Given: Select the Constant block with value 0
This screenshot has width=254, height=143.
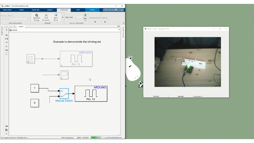Looking at the screenshot, I should click(x=35, y=103).
